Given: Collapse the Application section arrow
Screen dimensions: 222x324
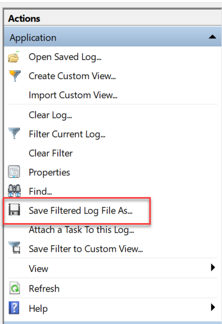Looking at the screenshot, I should coord(212,37).
